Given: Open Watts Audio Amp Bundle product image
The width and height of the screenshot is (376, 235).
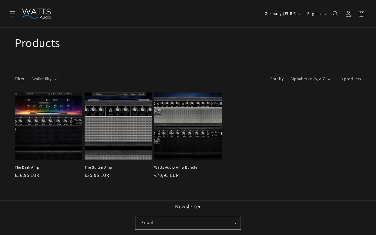Looking at the screenshot, I should 188,126.
